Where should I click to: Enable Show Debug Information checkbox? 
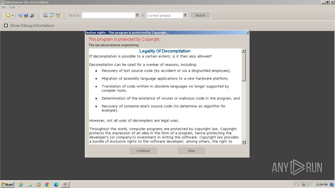click(x=6, y=26)
